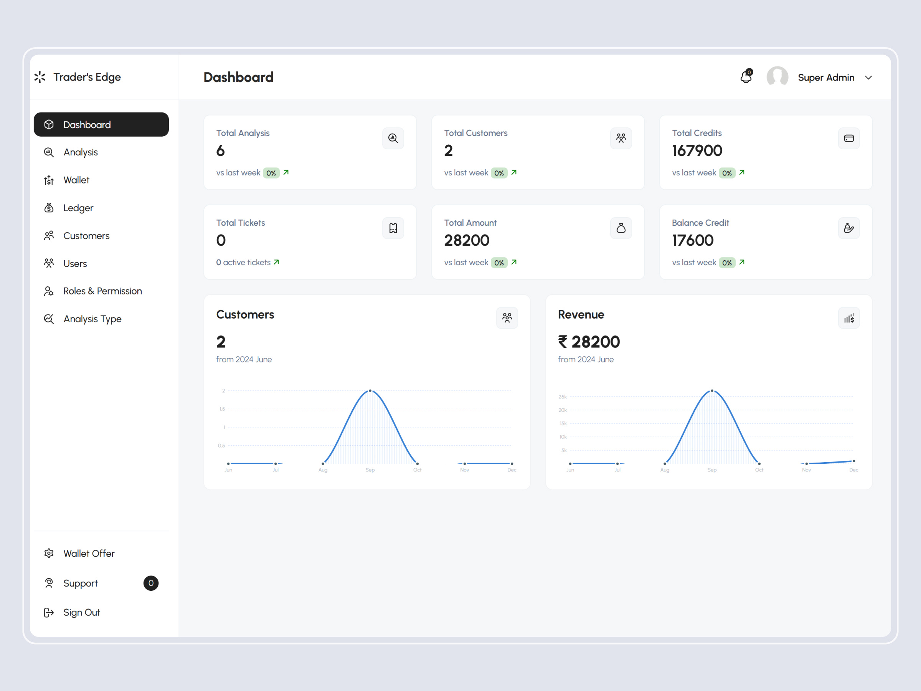
Task: Click the magnifier icon on Total Analysis card
Action: tap(393, 138)
